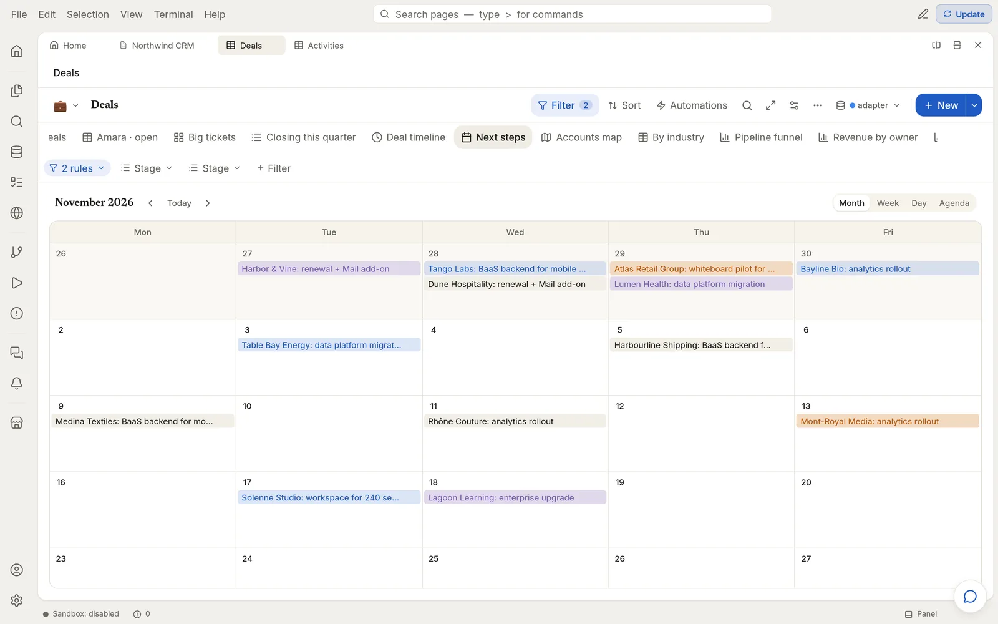
Task: Switch calendar to Agenda view
Action: [954, 203]
